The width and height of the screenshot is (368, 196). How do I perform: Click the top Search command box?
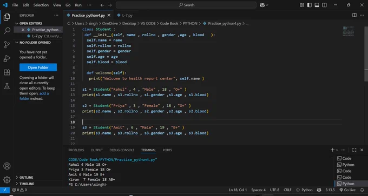186,5
